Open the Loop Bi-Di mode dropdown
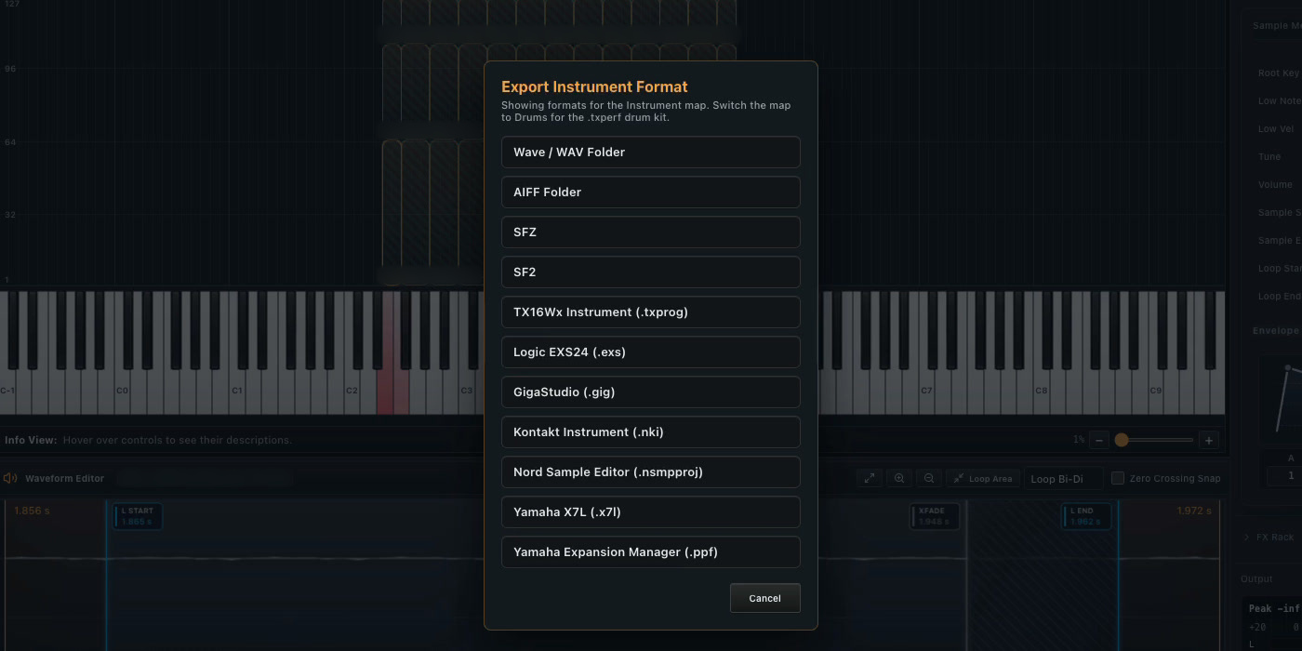 (x=1063, y=478)
